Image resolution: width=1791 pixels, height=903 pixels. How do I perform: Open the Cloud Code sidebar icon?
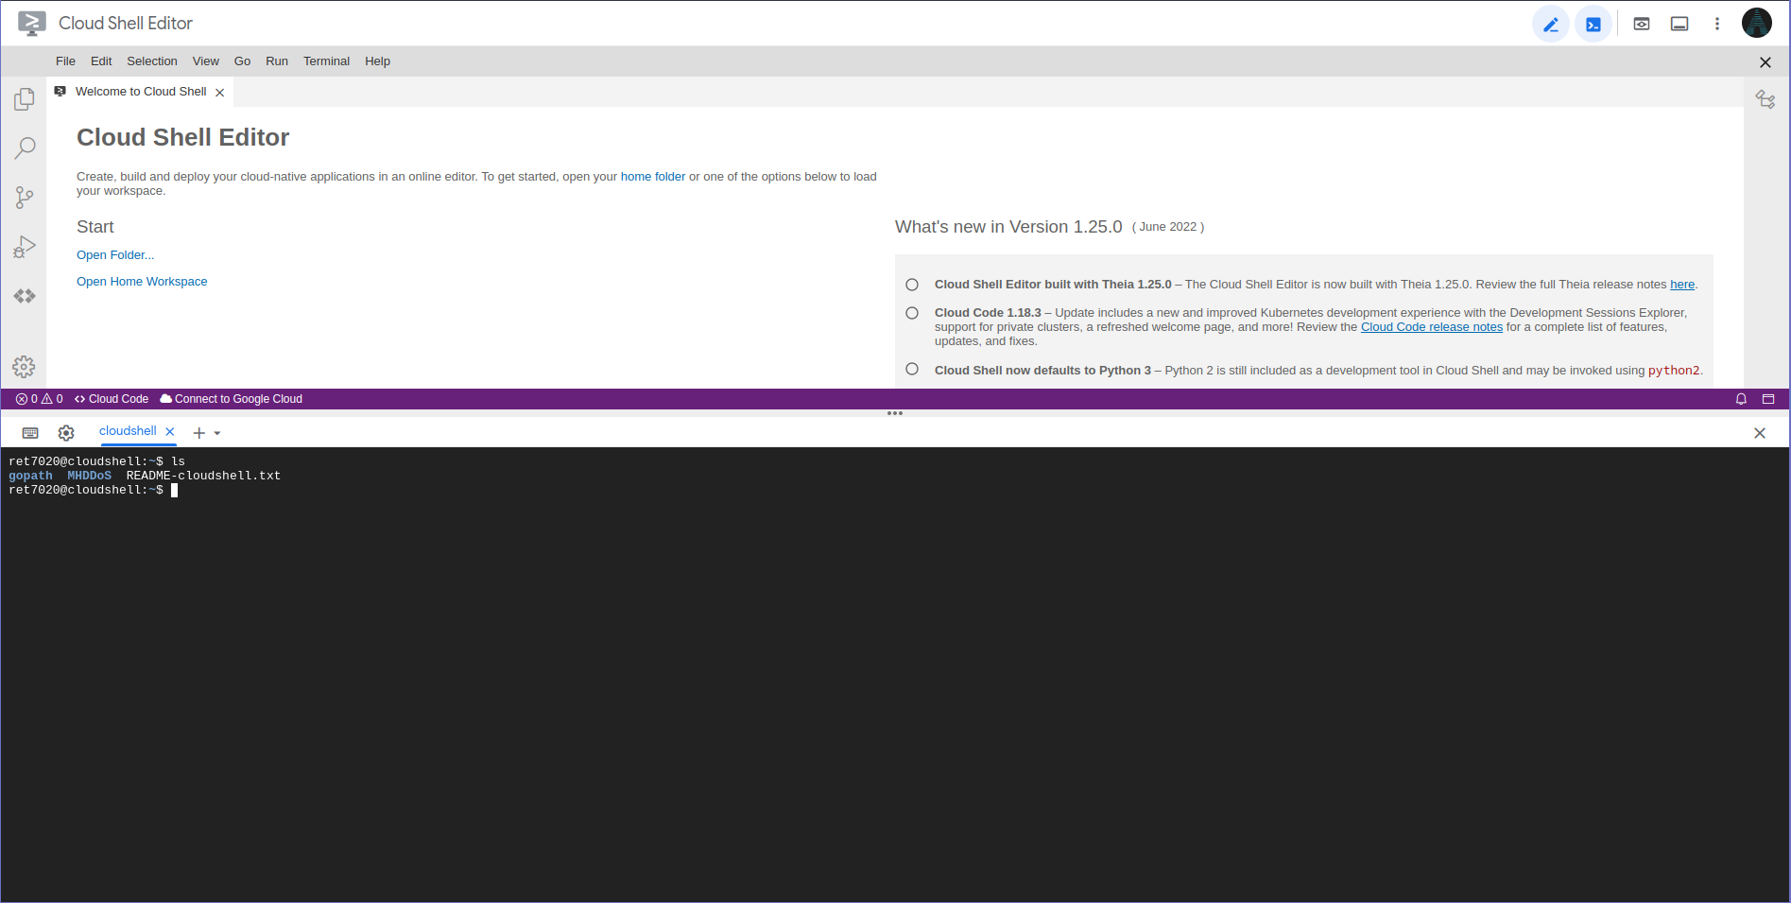coord(25,296)
